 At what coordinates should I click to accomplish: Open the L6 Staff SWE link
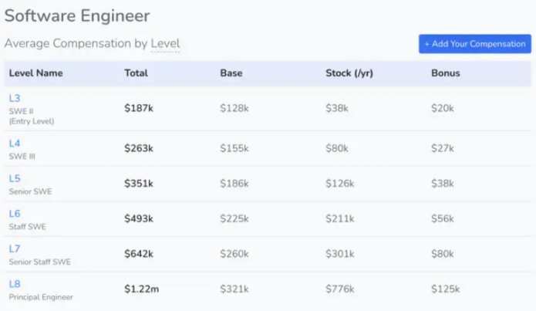(x=15, y=214)
